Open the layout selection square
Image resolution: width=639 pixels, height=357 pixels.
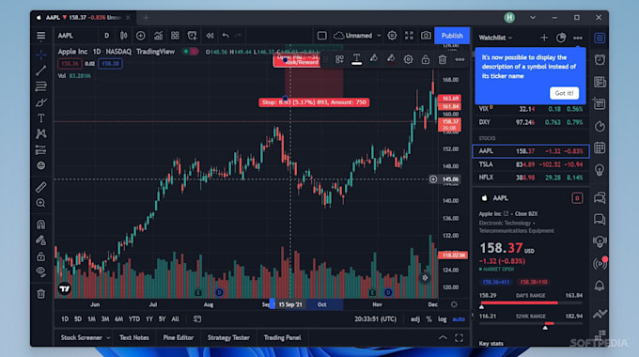pyautogui.click(x=322, y=36)
